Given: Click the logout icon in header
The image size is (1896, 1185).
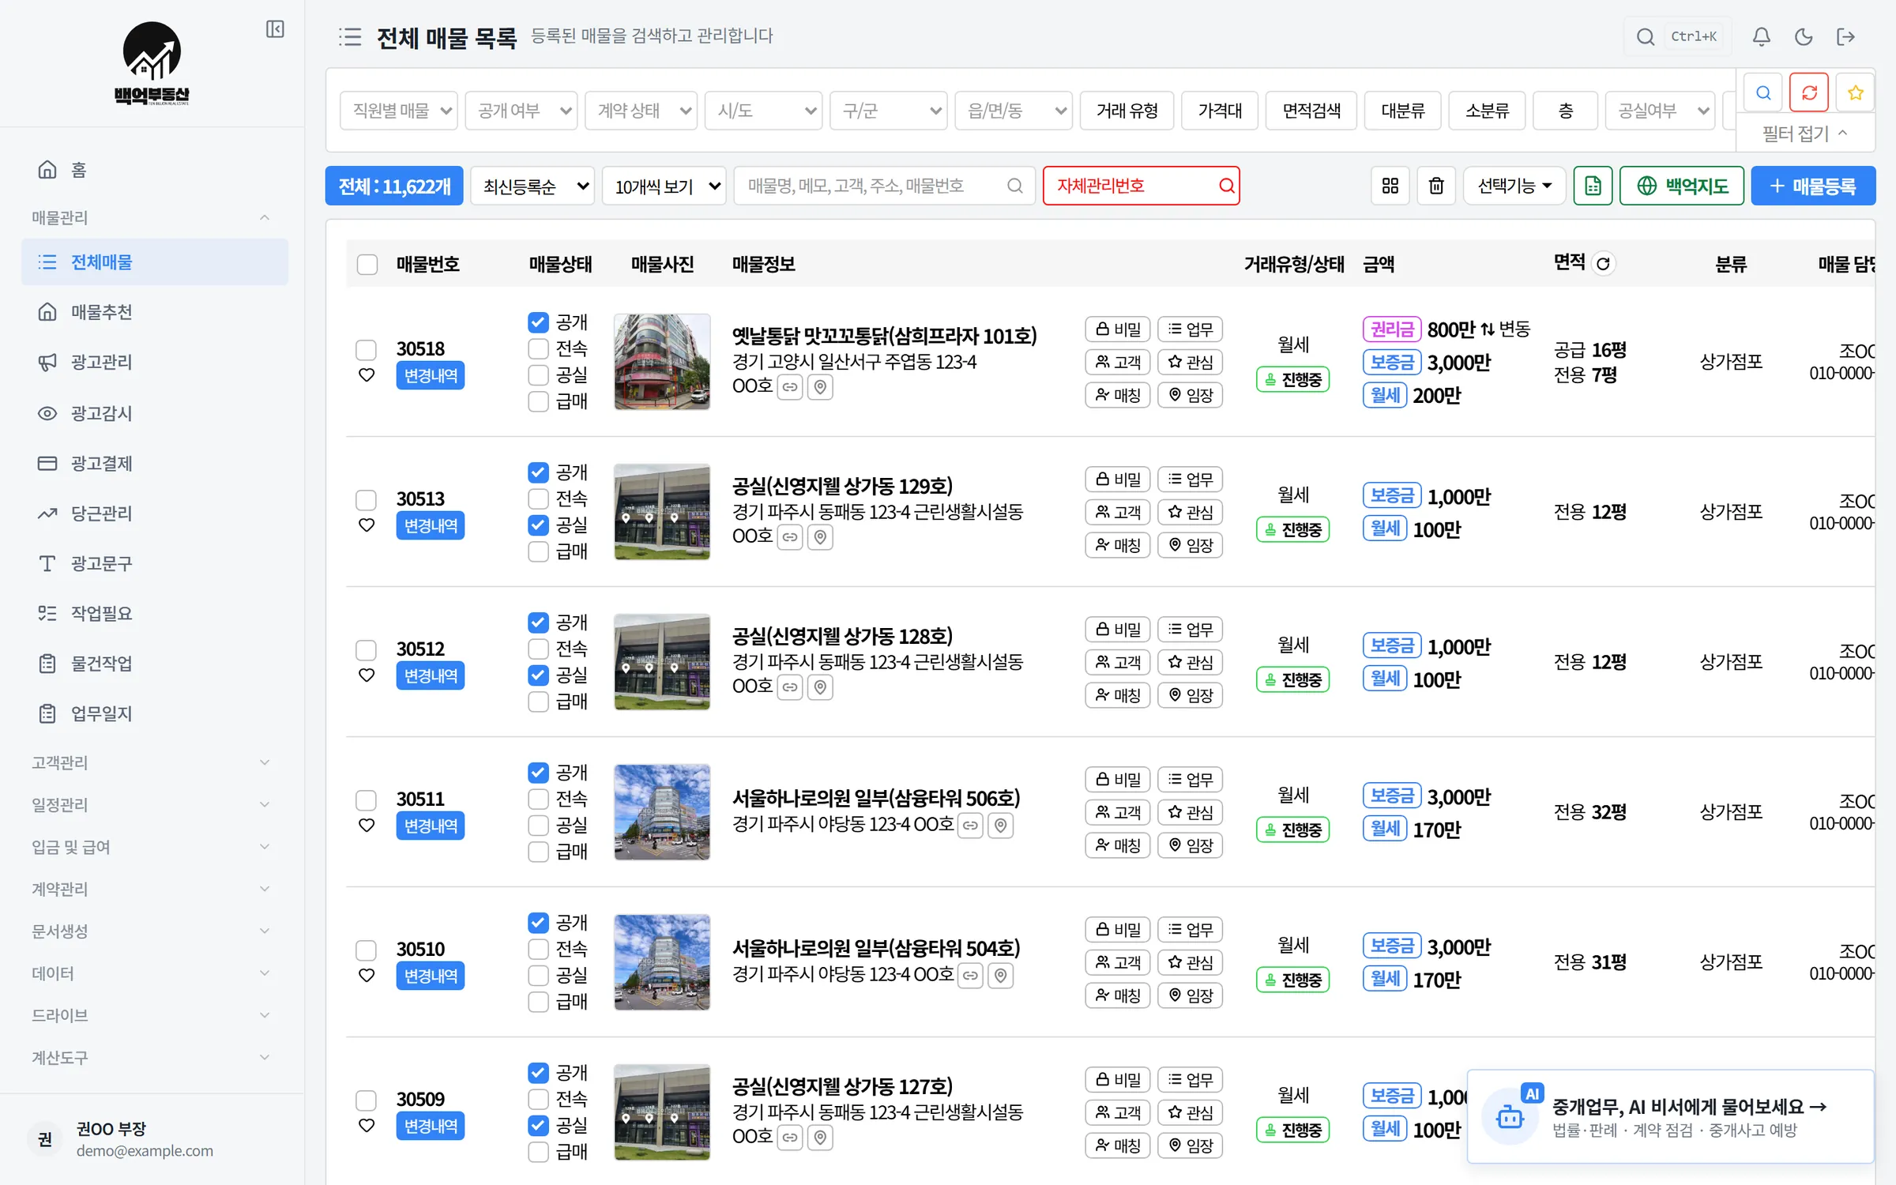Looking at the screenshot, I should 1846,36.
